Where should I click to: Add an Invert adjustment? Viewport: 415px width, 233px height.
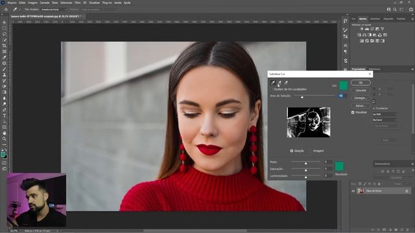point(362,41)
